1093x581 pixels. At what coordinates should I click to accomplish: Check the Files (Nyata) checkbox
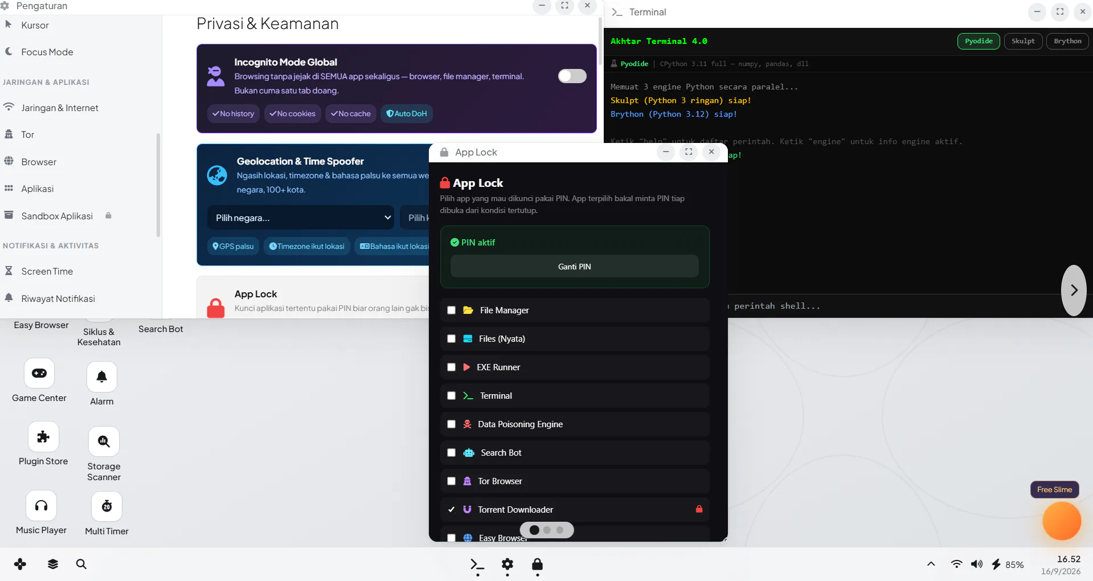tap(452, 339)
